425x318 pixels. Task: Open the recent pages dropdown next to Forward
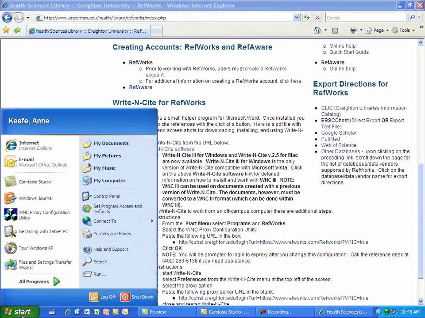(x=28, y=18)
